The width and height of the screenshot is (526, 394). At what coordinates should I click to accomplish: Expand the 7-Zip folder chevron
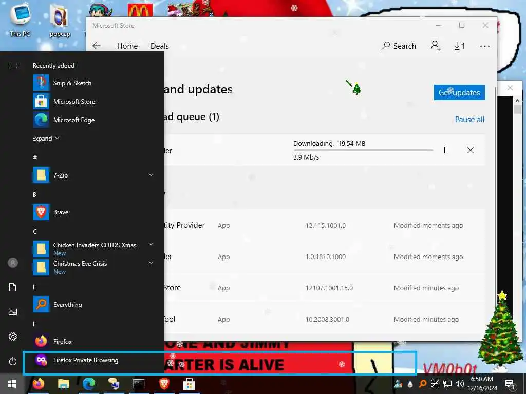click(x=151, y=175)
